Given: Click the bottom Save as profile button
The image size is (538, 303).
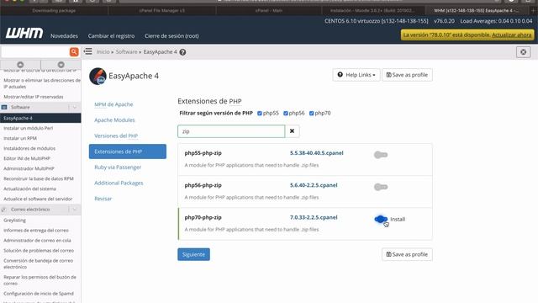Looking at the screenshot, I should pyautogui.click(x=407, y=254).
